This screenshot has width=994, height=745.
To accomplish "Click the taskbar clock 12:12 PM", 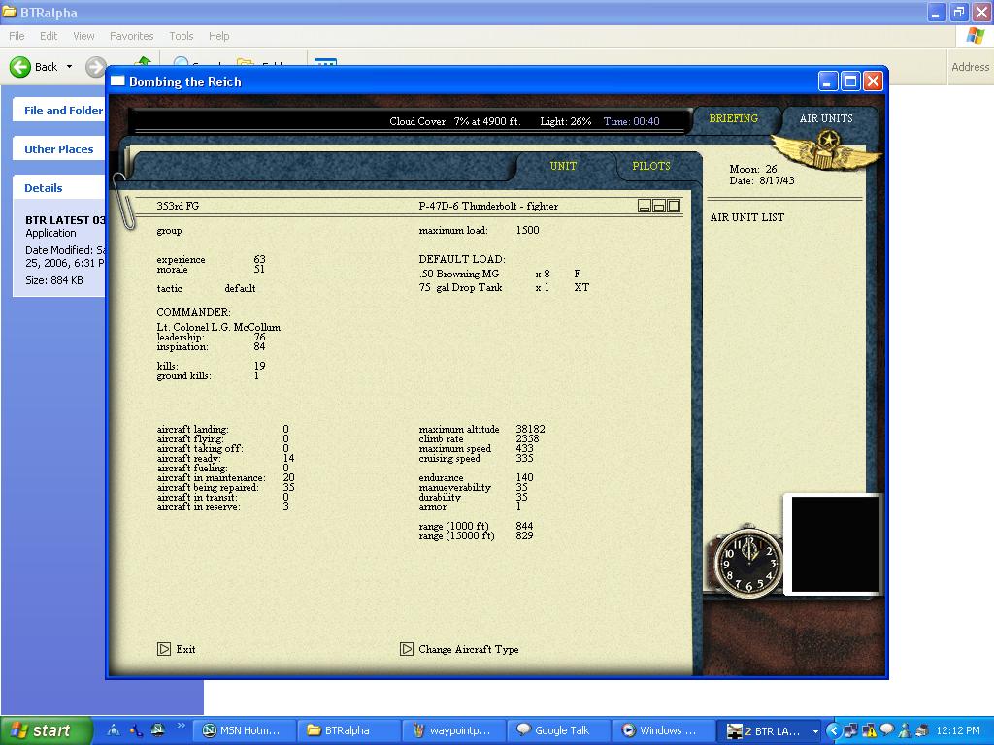I will [x=958, y=730].
